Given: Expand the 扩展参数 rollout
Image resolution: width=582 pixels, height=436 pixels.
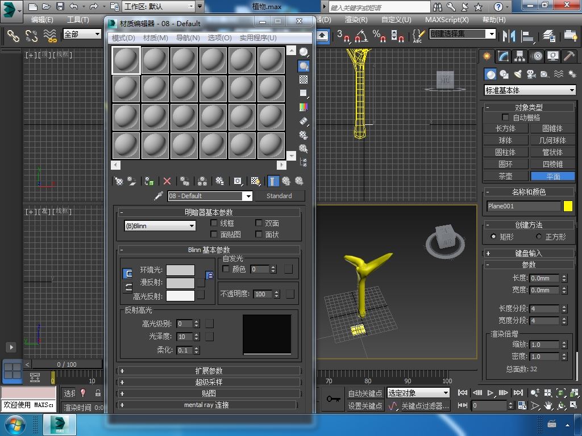Looking at the screenshot, I should pyautogui.click(x=209, y=371).
